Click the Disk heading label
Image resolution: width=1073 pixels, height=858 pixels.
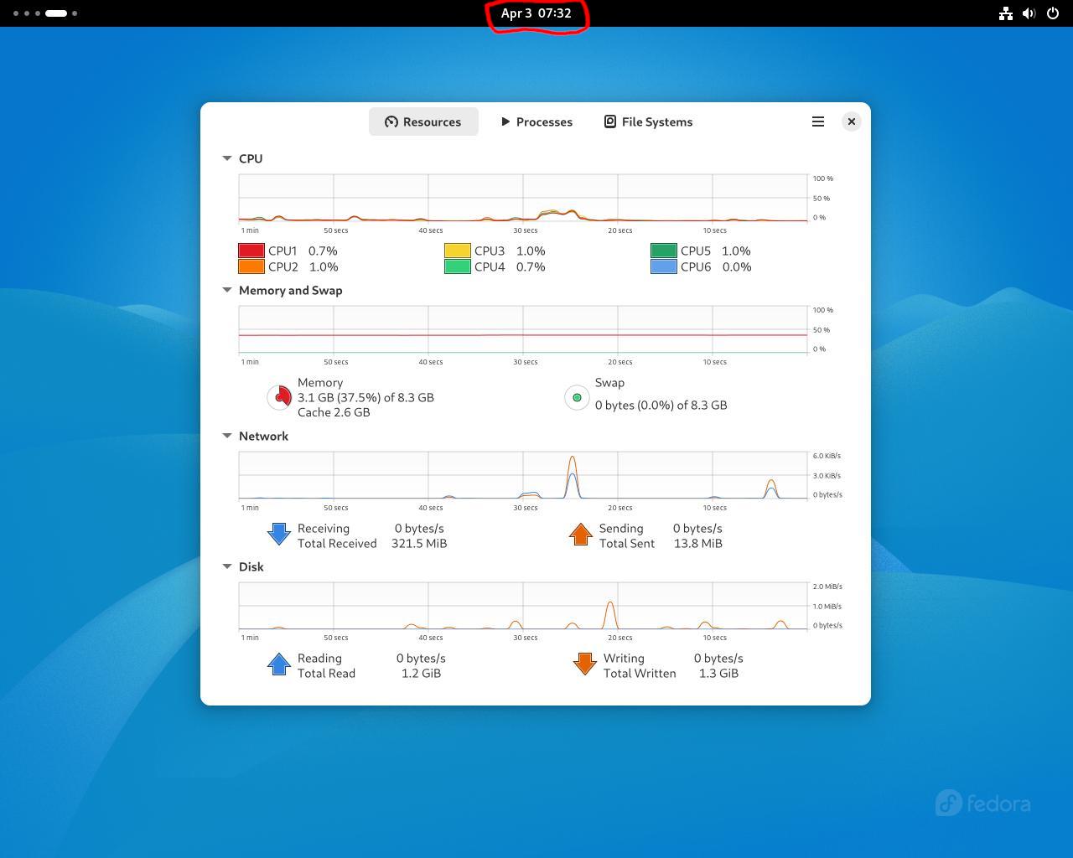coord(251,566)
